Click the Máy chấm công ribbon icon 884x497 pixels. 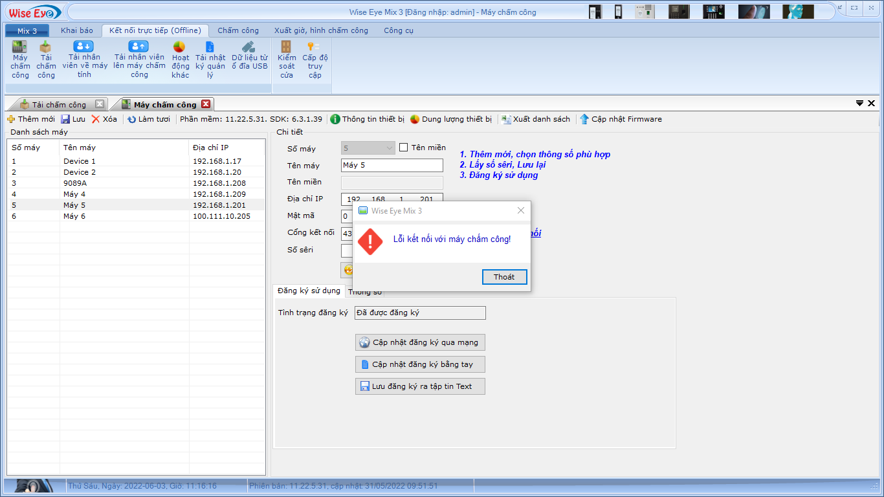coord(20,47)
